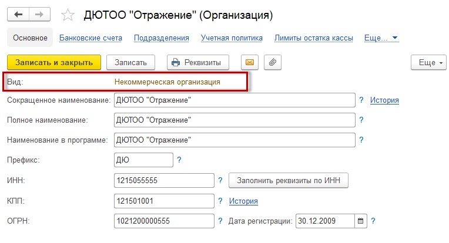This screenshot has height=243, width=449.
Task: Switch to Банковские счета tab
Action: point(91,38)
